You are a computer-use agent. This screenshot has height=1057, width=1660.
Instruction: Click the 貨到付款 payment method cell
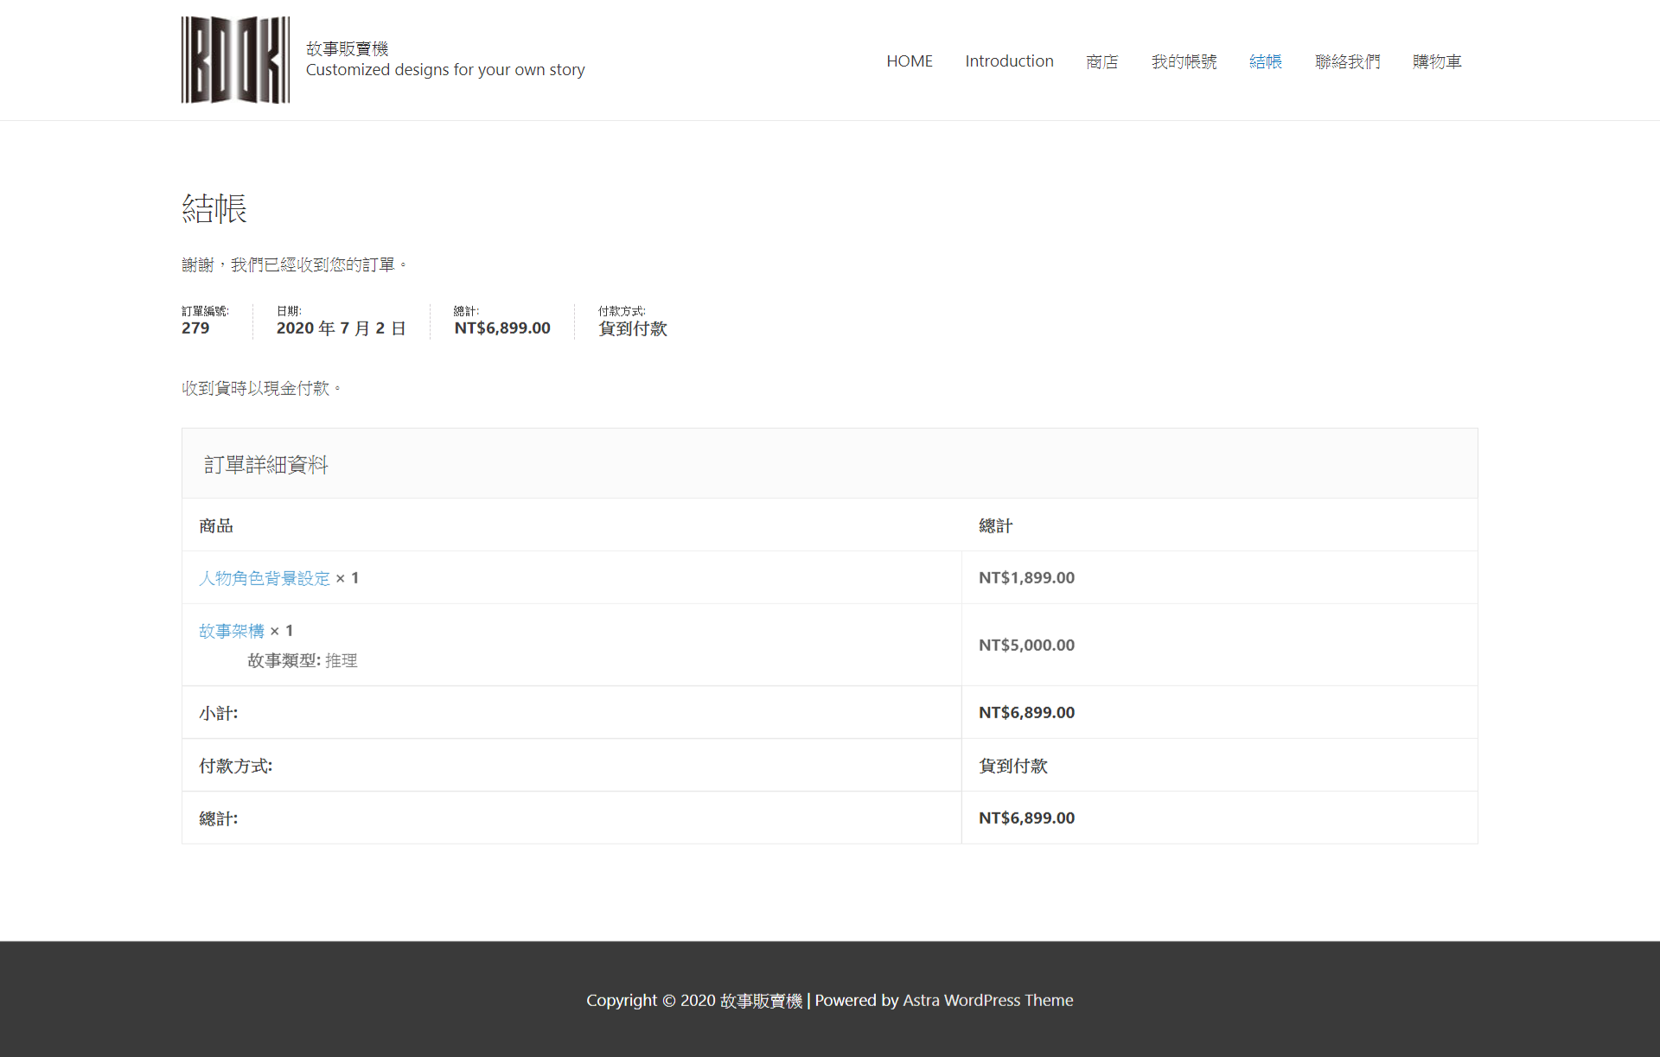[1012, 766]
